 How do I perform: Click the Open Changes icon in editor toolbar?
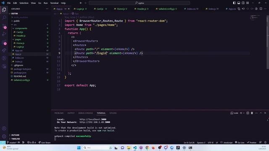click(x=239, y=9)
